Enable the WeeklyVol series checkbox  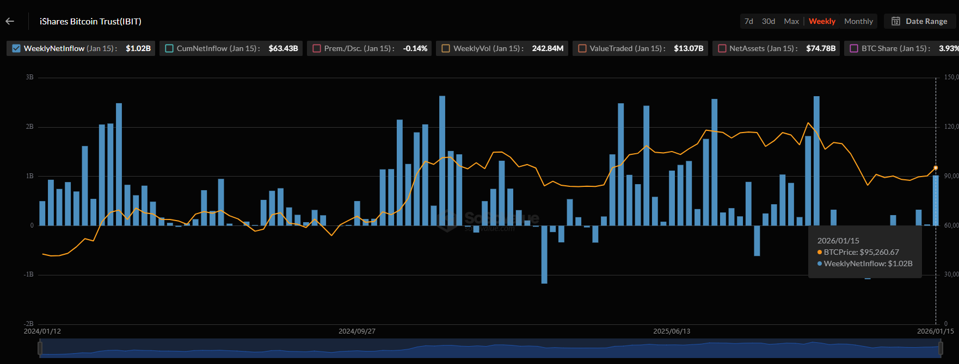[446, 48]
